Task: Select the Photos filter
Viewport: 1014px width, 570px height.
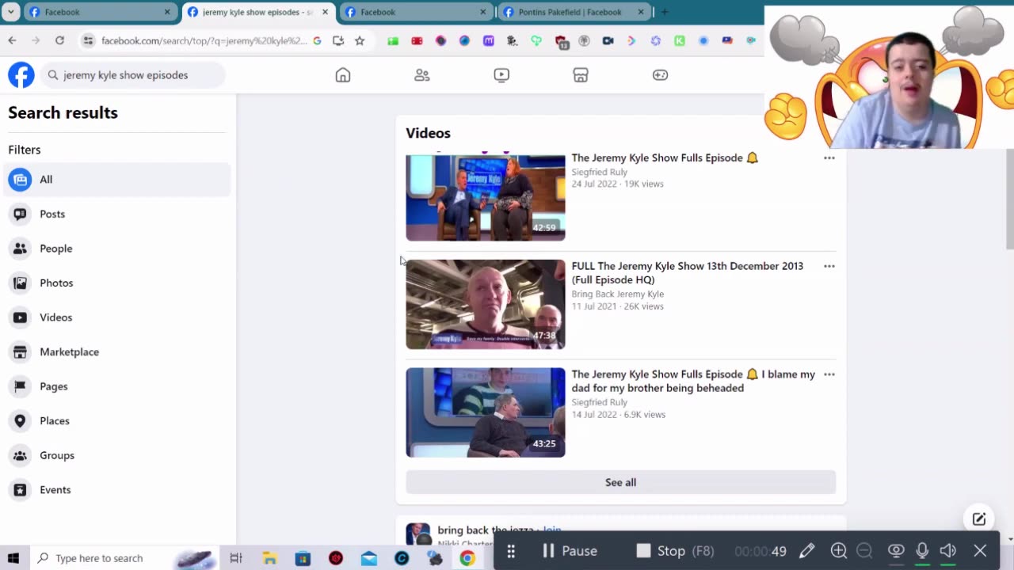Action: pos(117,283)
